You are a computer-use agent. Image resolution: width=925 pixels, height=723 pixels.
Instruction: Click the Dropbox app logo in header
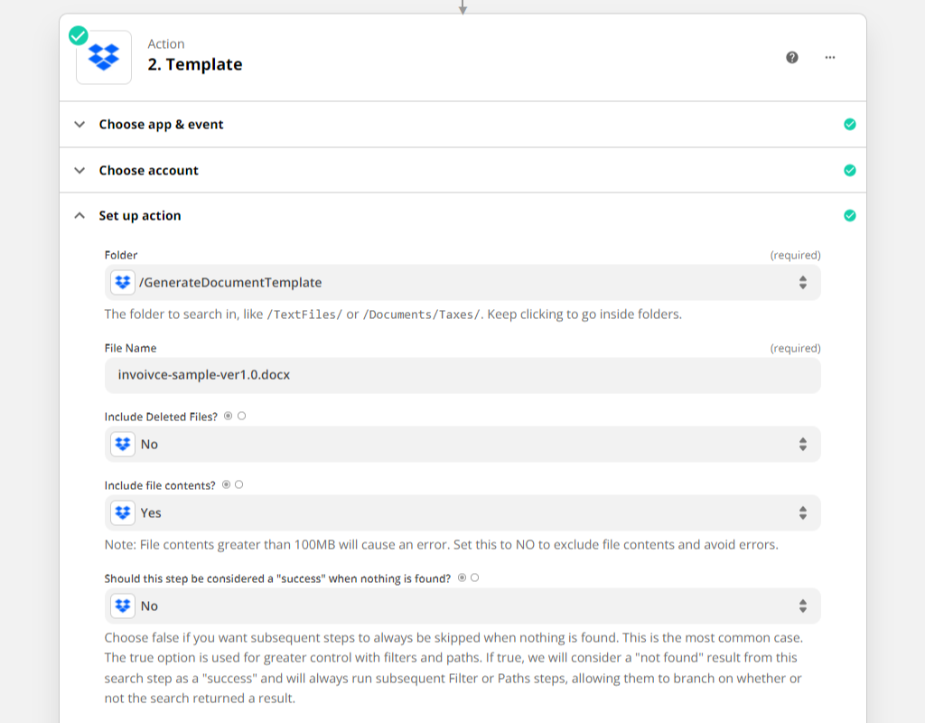[x=104, y=57]
